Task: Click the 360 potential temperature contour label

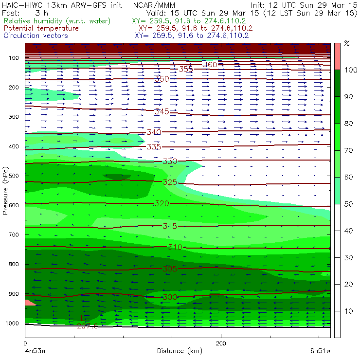Action: (x=210, y=65)
